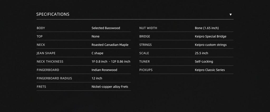This screenshot has width=270, height=112.
Task: Click the Nickel-copper alloy Frets value
Action: (x=110, y=87)
